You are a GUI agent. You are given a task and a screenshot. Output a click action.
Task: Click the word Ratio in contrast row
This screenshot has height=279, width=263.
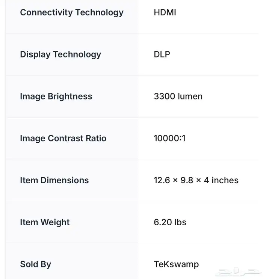click(x=96, y=138)
